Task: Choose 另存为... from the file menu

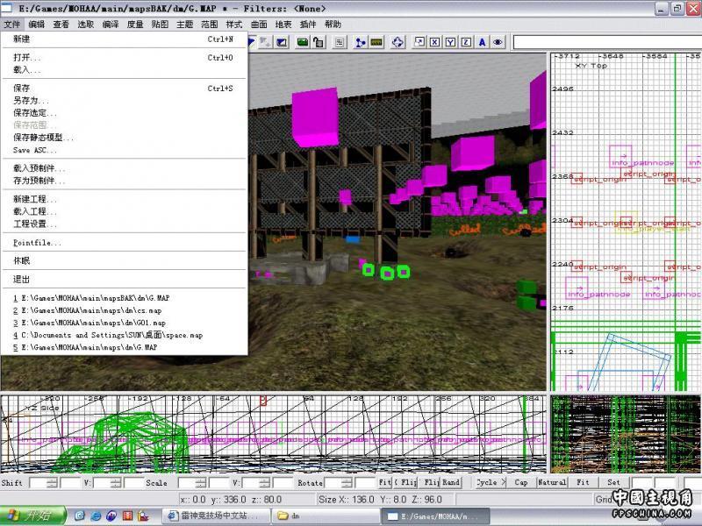Action: coord(124,101)
